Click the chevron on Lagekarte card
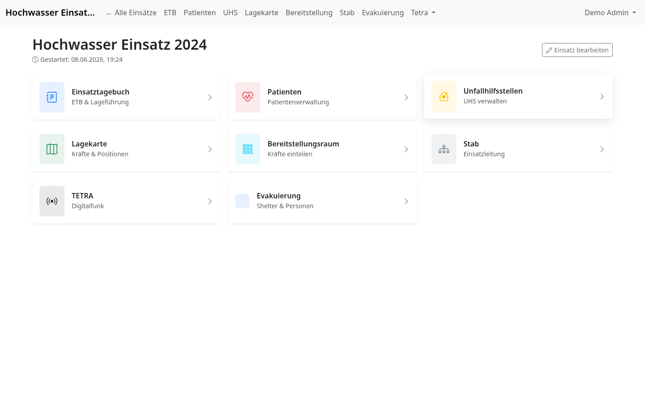This screenshot has height=403, width=645. click(210, 149)
